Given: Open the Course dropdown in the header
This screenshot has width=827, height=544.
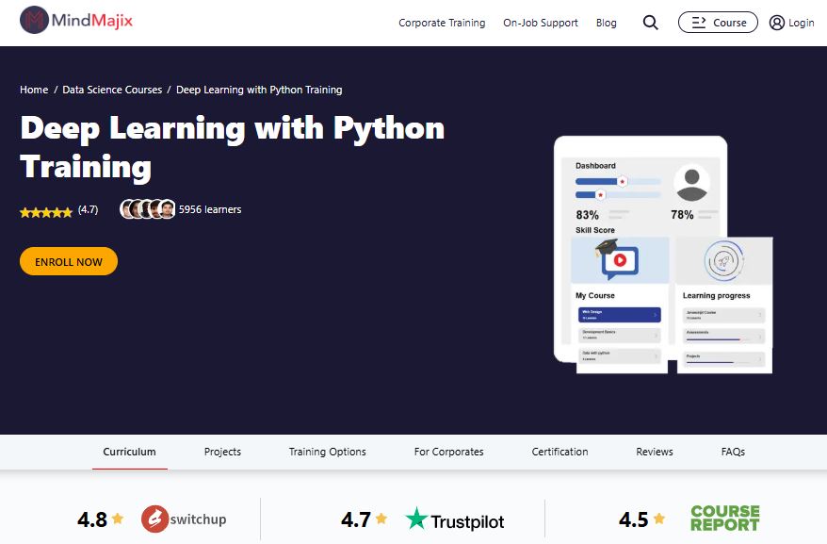Looking at the screenshot, I should 718,21.
